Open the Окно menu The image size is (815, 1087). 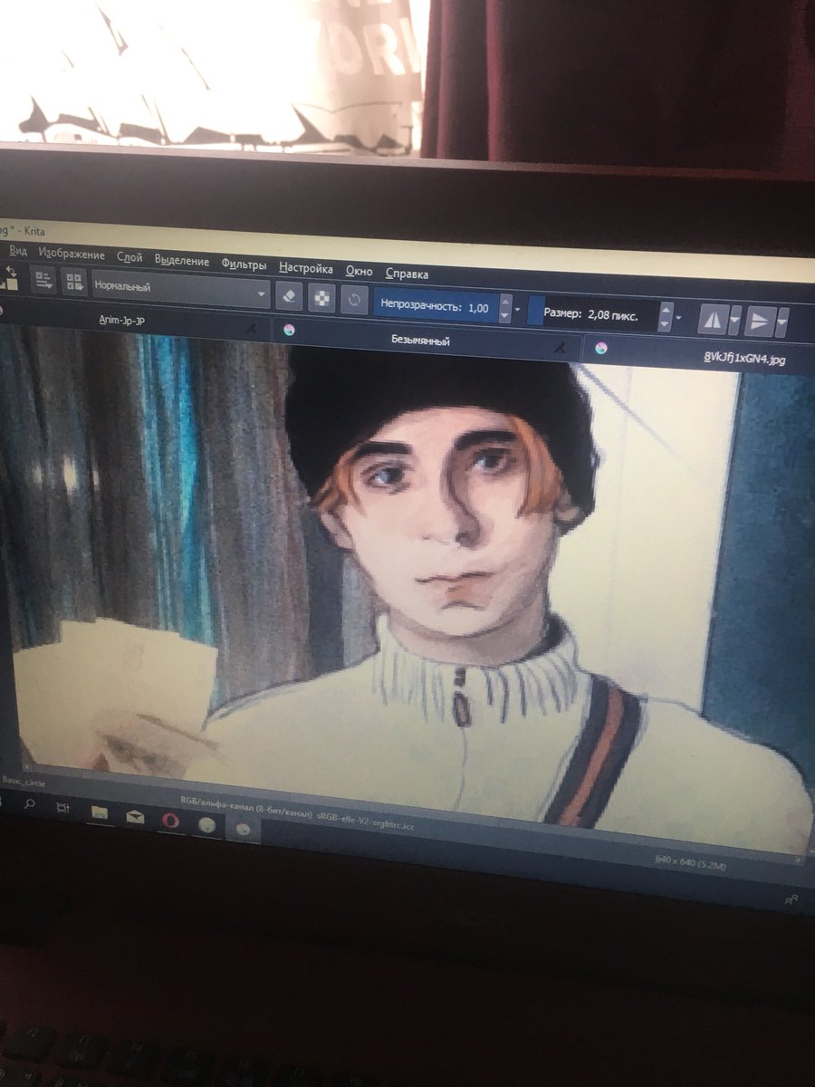click(x=359, y=271)
